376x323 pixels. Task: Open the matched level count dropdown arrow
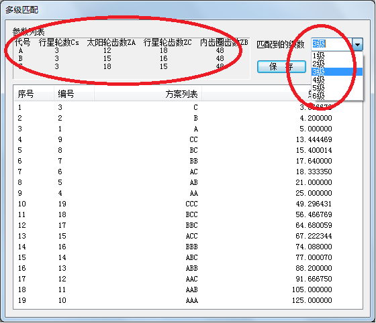tap(357, 44)
